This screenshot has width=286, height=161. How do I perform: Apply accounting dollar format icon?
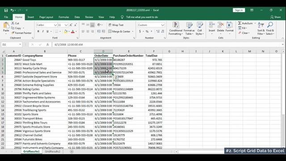tap(140, 31)
